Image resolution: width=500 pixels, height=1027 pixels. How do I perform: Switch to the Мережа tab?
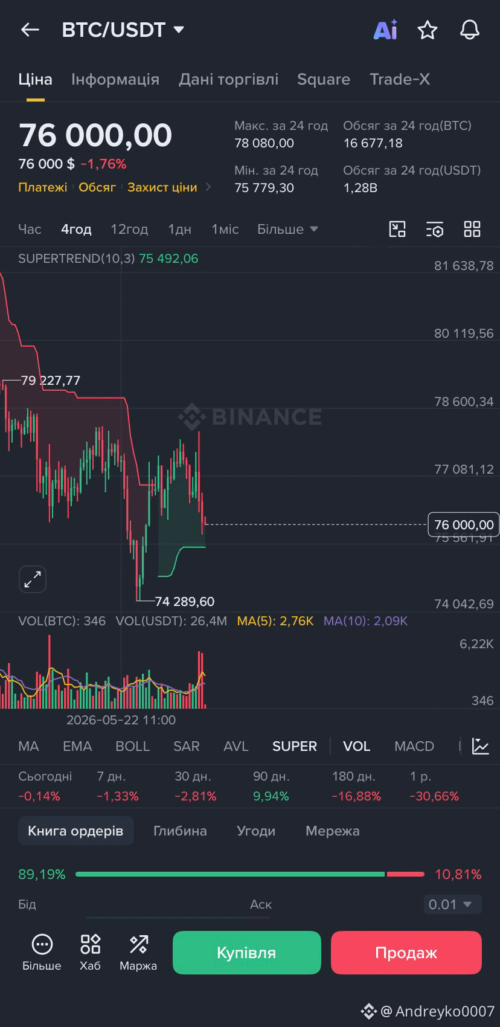(x=333, y=831)
